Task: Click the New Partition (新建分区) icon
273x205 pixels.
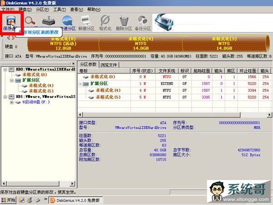Action: click(86, 23)
